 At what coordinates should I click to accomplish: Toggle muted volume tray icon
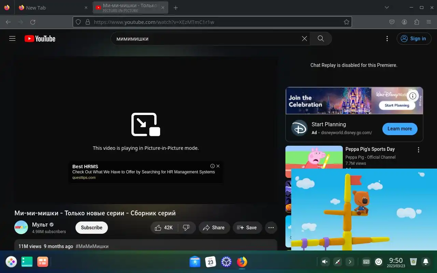[325, 262]
